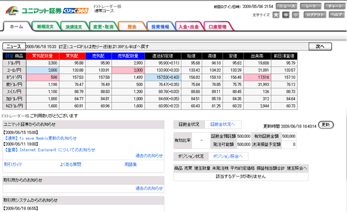The height and width of the screenshot is (212, 347).
Task: Open the ホーム tab
Action: click(17, 27)
